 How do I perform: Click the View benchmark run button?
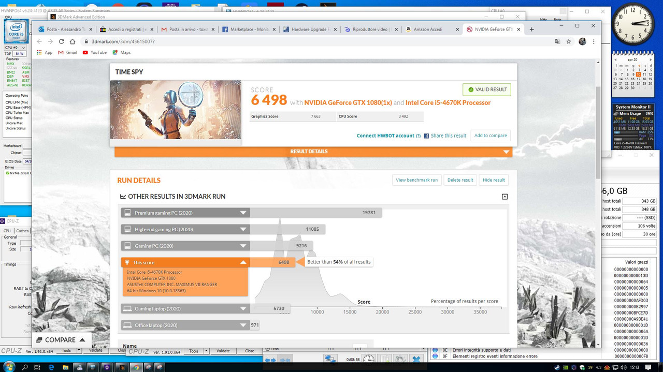(x=416, y=180)
